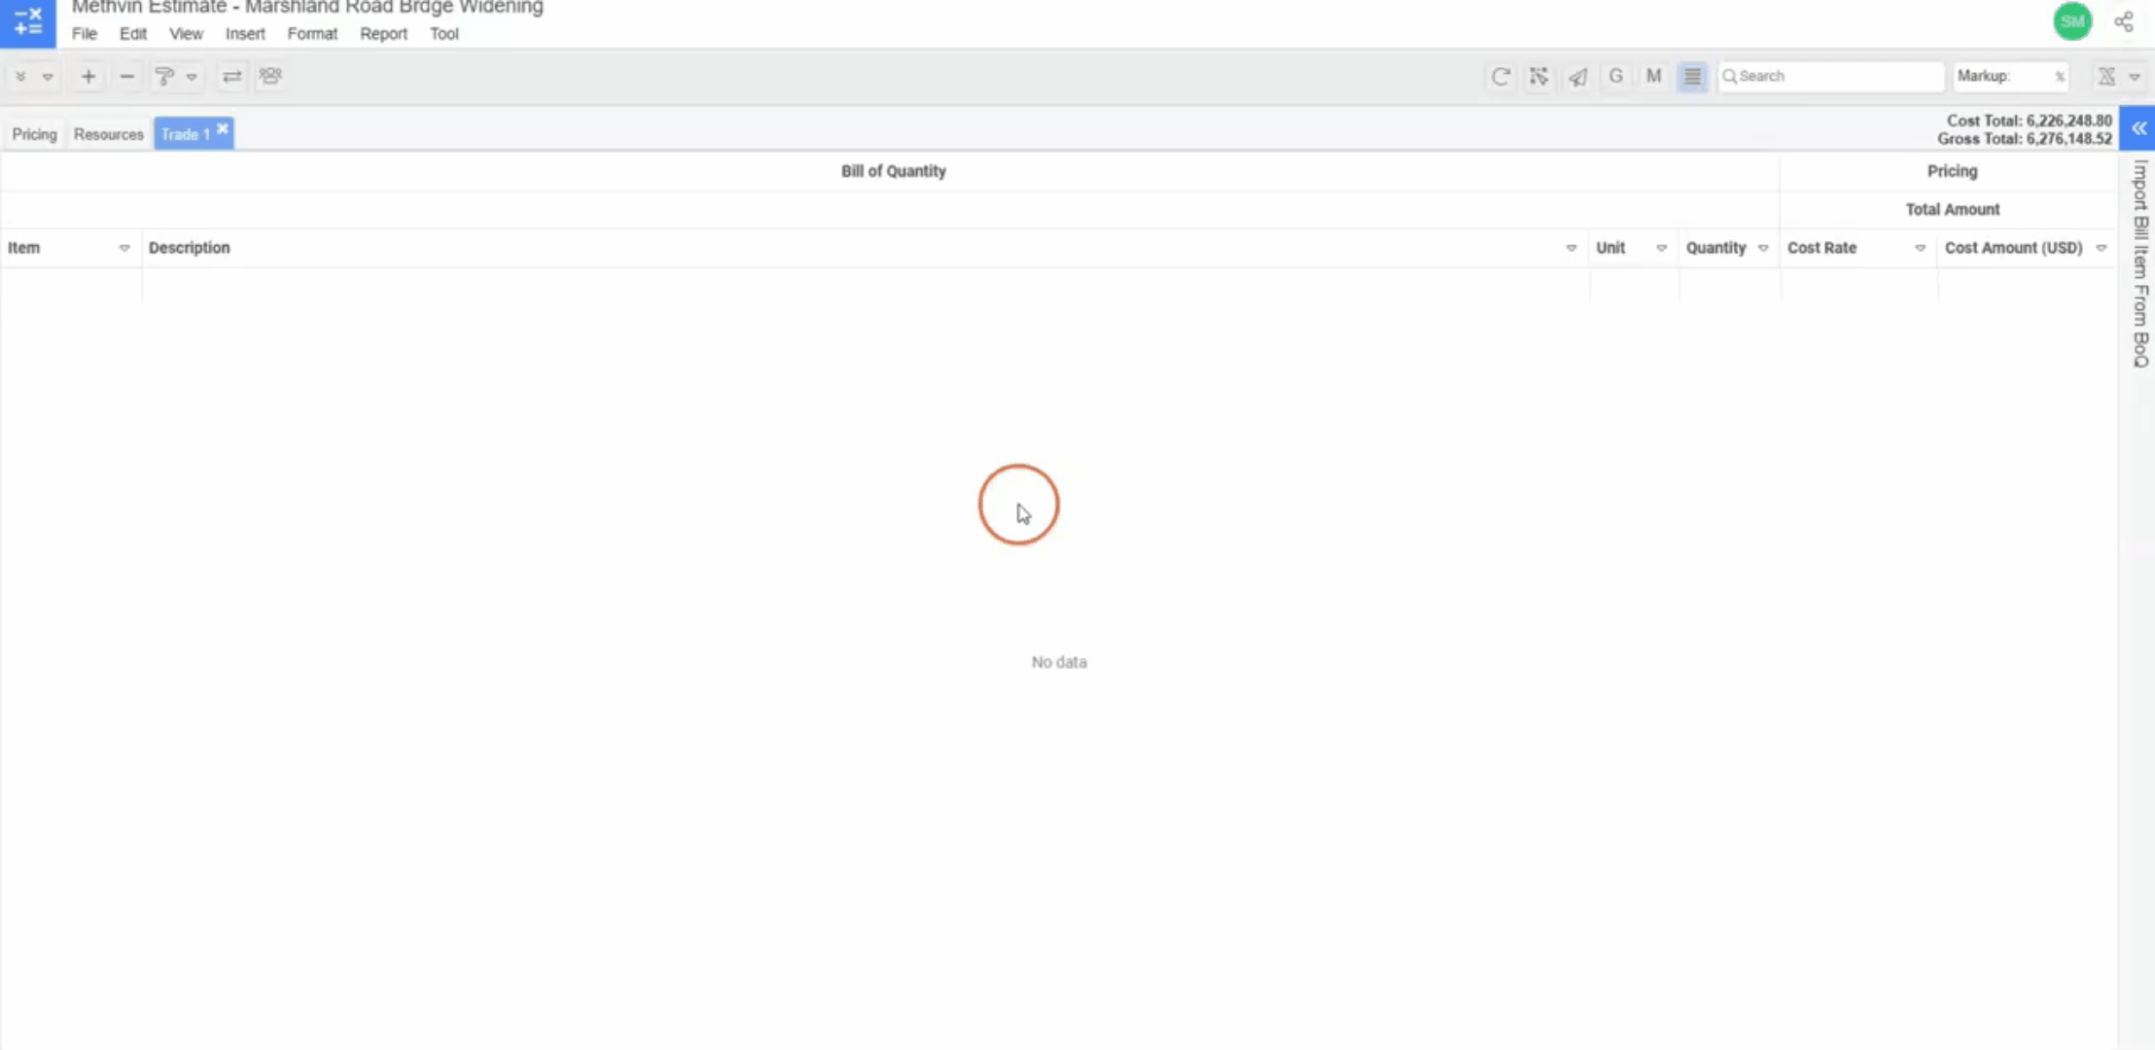Screen dimensions: 2155x1050
Task: Toggle the highlighted lines view button
Action: tap(1692, 76)
